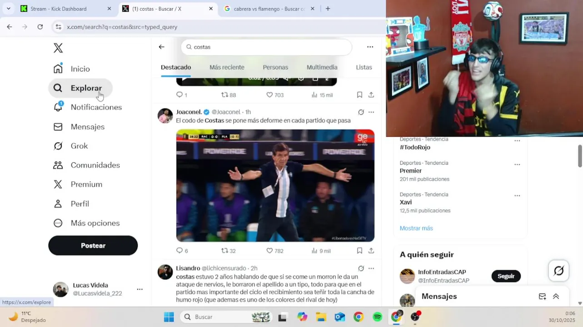583x327 pixels.
Task: Reply to Joaconel's post with 6 comments
Action: coord(182,251)
